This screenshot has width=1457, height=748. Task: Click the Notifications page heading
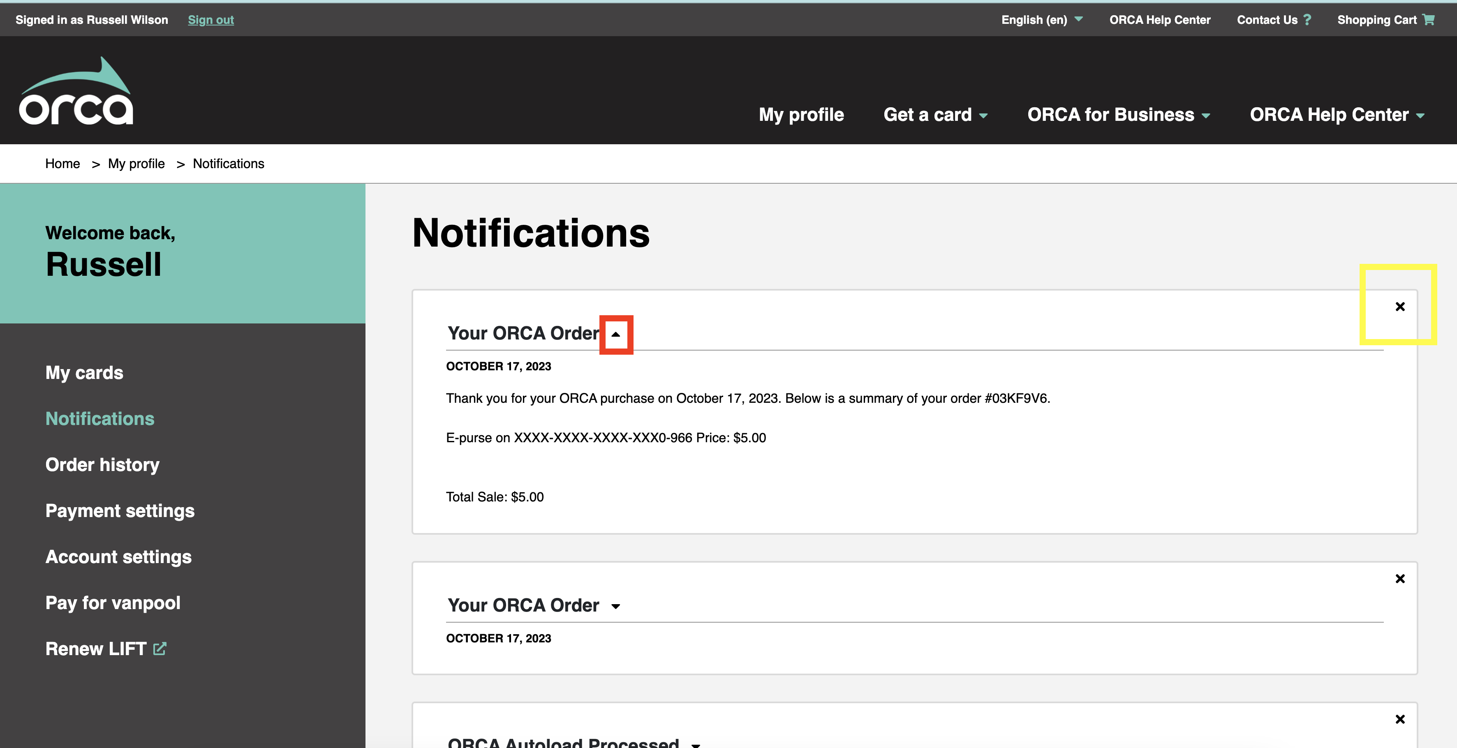[x=531, y=233]
